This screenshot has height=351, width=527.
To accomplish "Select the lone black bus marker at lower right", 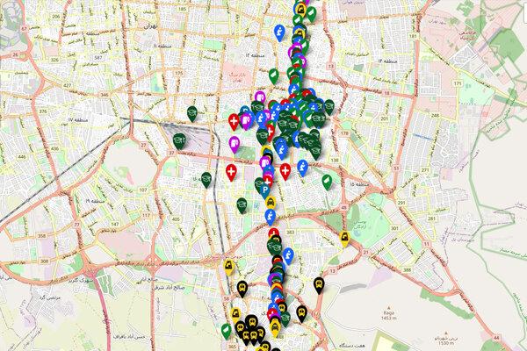I will coord(316,283).
